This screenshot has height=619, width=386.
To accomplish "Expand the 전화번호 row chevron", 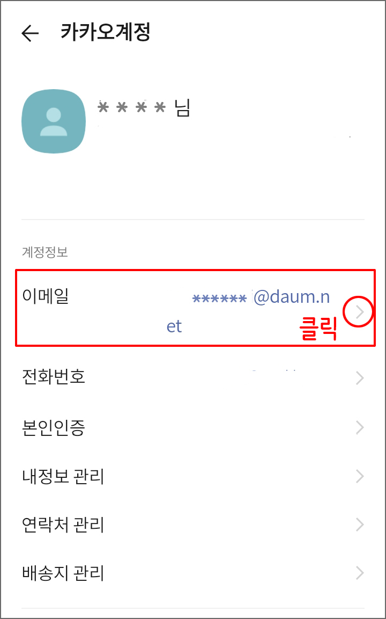I will 360,378.
